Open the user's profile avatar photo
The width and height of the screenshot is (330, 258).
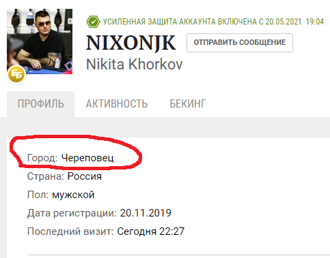click(x=40, y=42)
